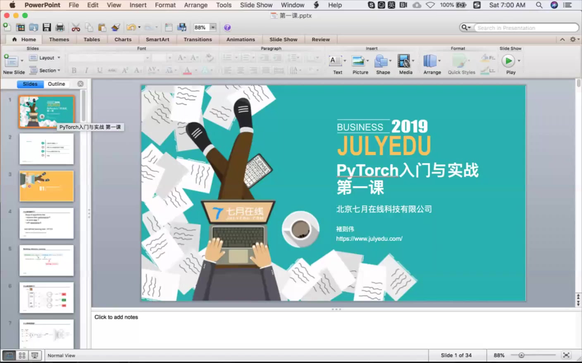Screen dimensions: 582x363
Task: Select slide 6 thumbnail in slides pane
Action: pyautogui.click(x=46, y=297)
